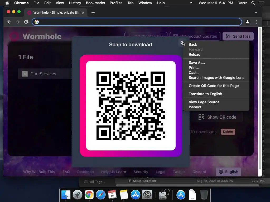The width and height of the screenshot is (270, 202).
Task: Open Disk Utility from the Dock
Action: pyautogui.click(x=164, y=195)
